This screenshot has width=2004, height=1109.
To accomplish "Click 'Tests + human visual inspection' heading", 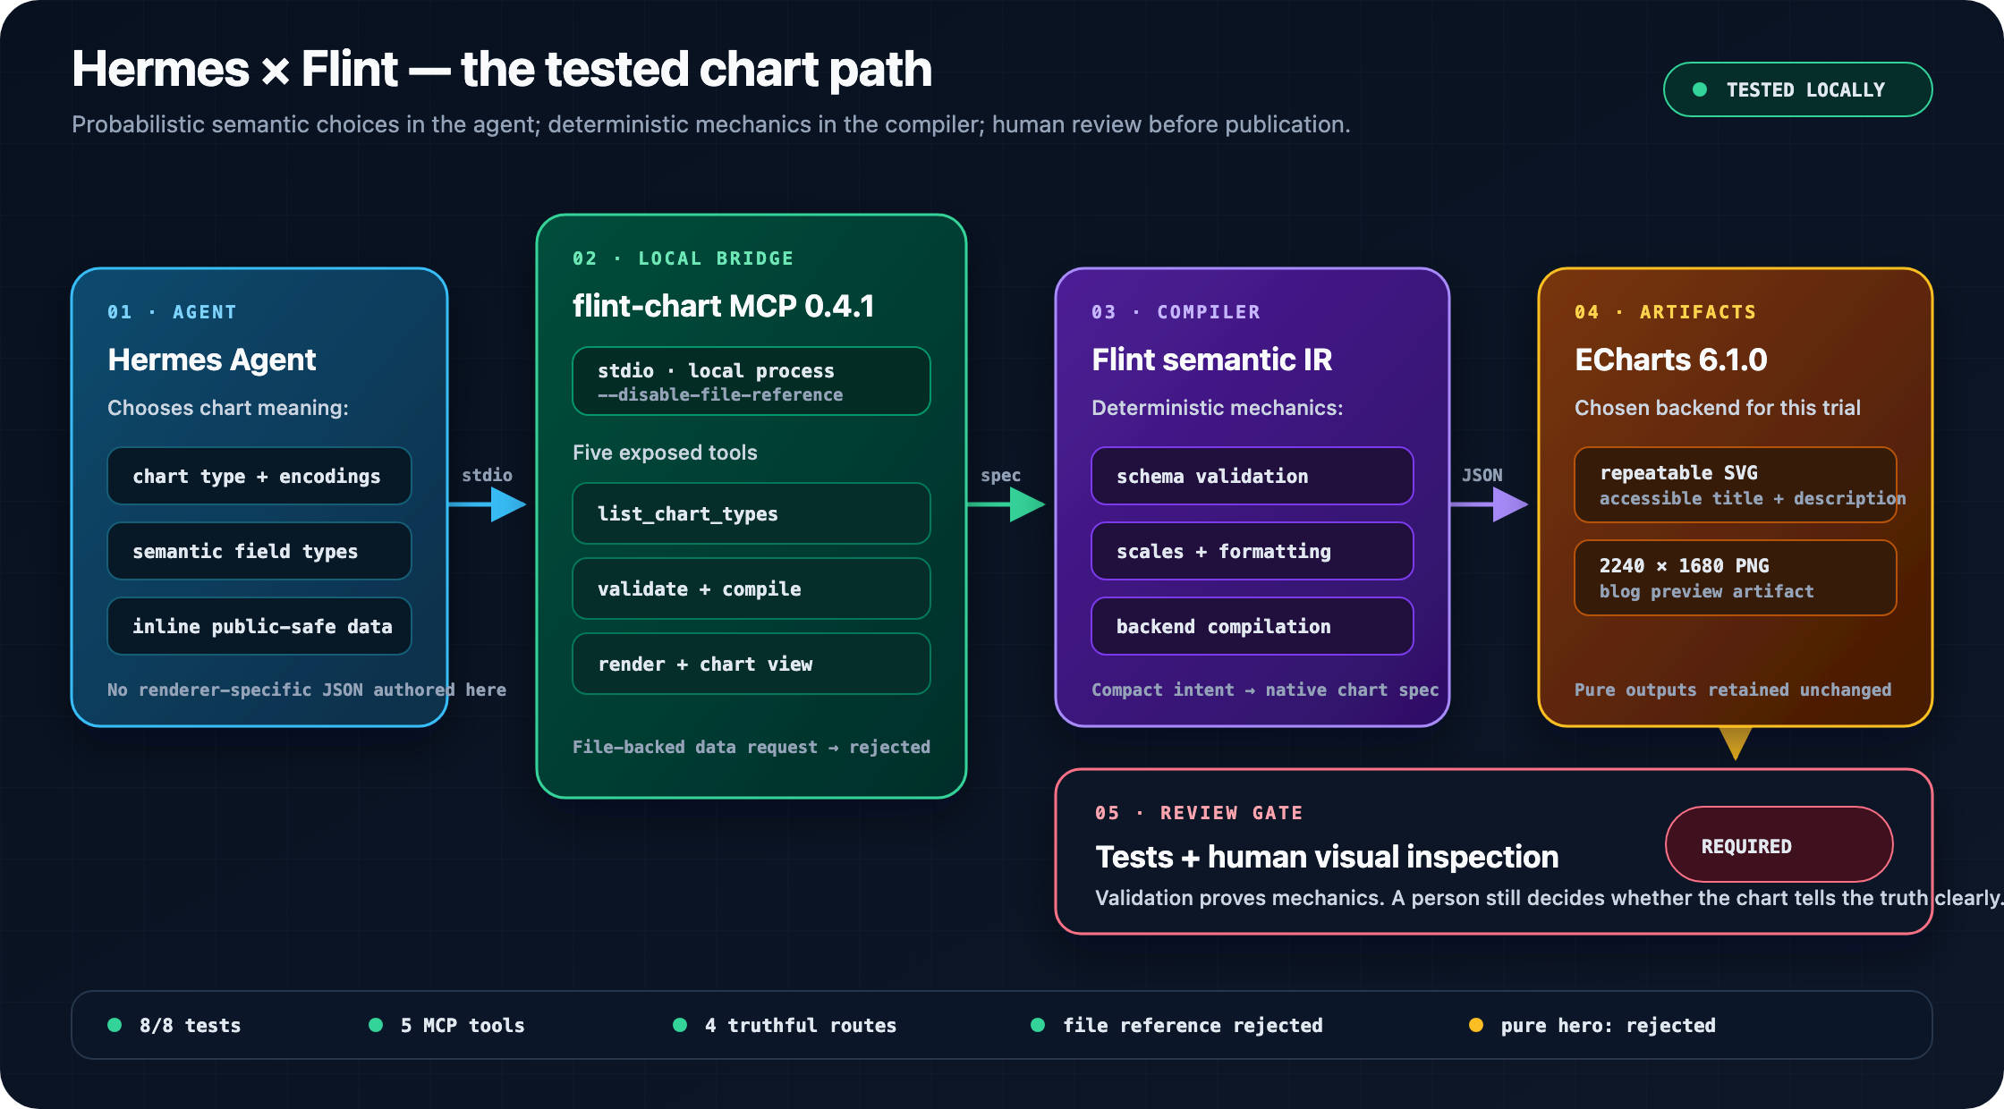I will click(1327, 857).
